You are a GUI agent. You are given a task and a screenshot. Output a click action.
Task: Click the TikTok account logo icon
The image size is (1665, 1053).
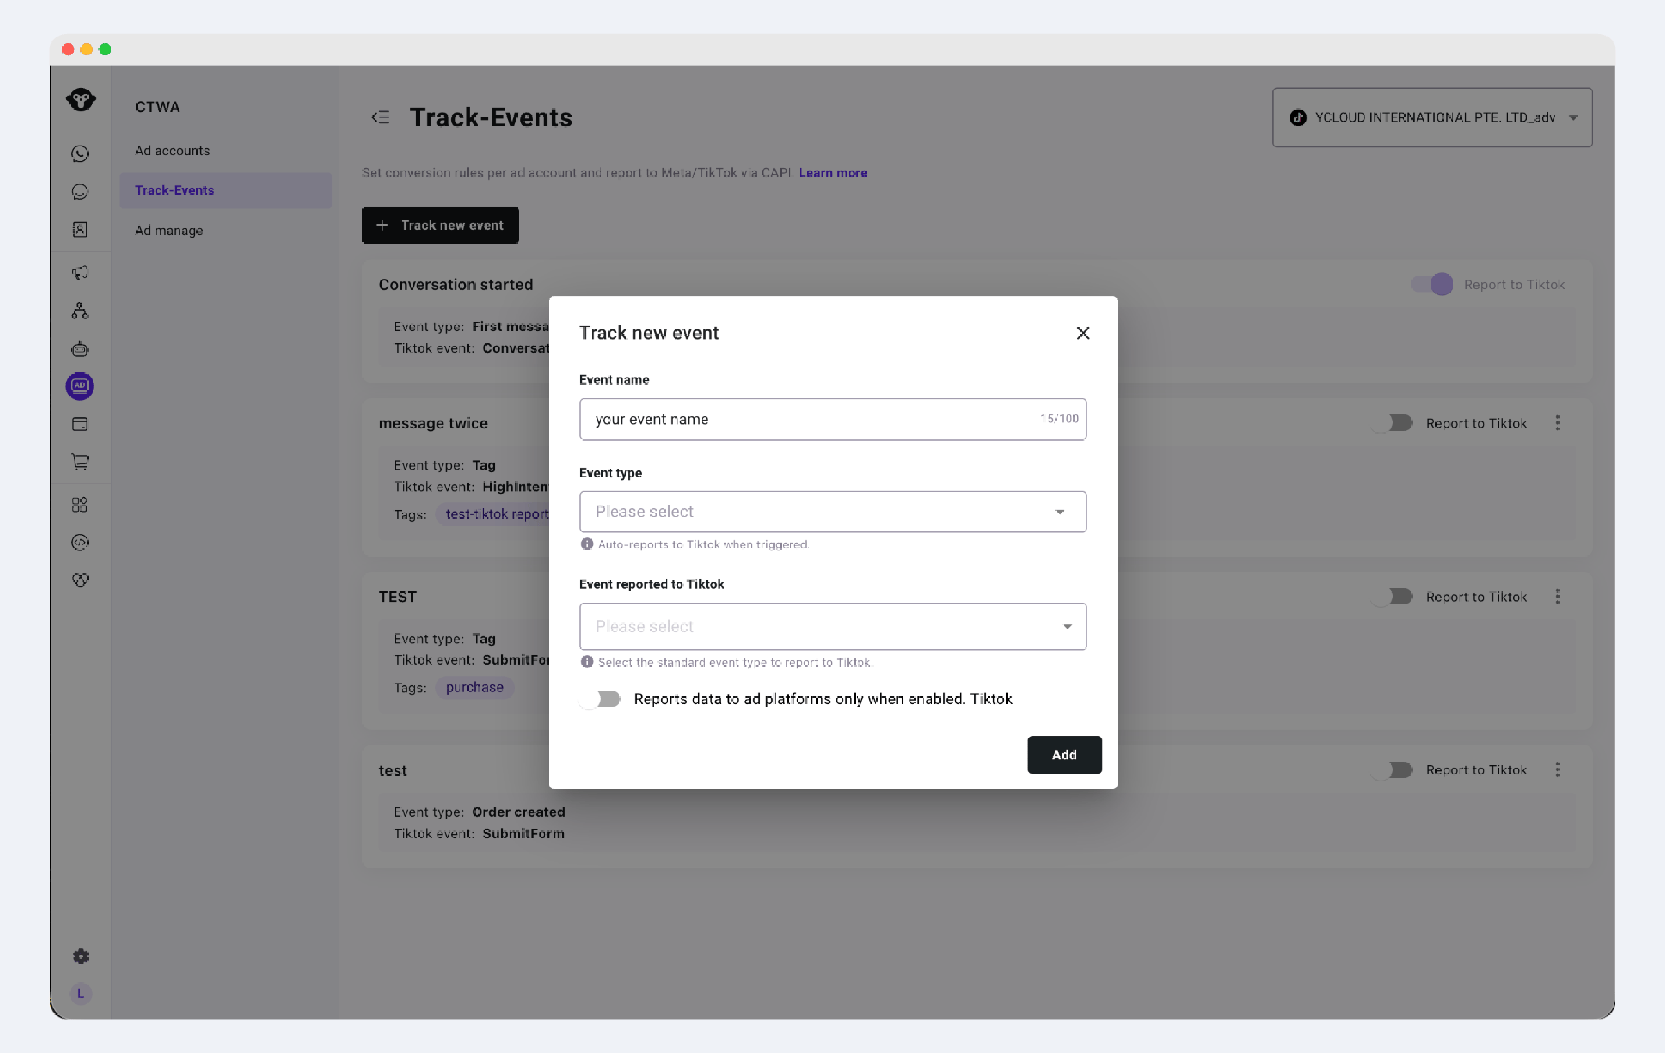[x=1298, y=118]
